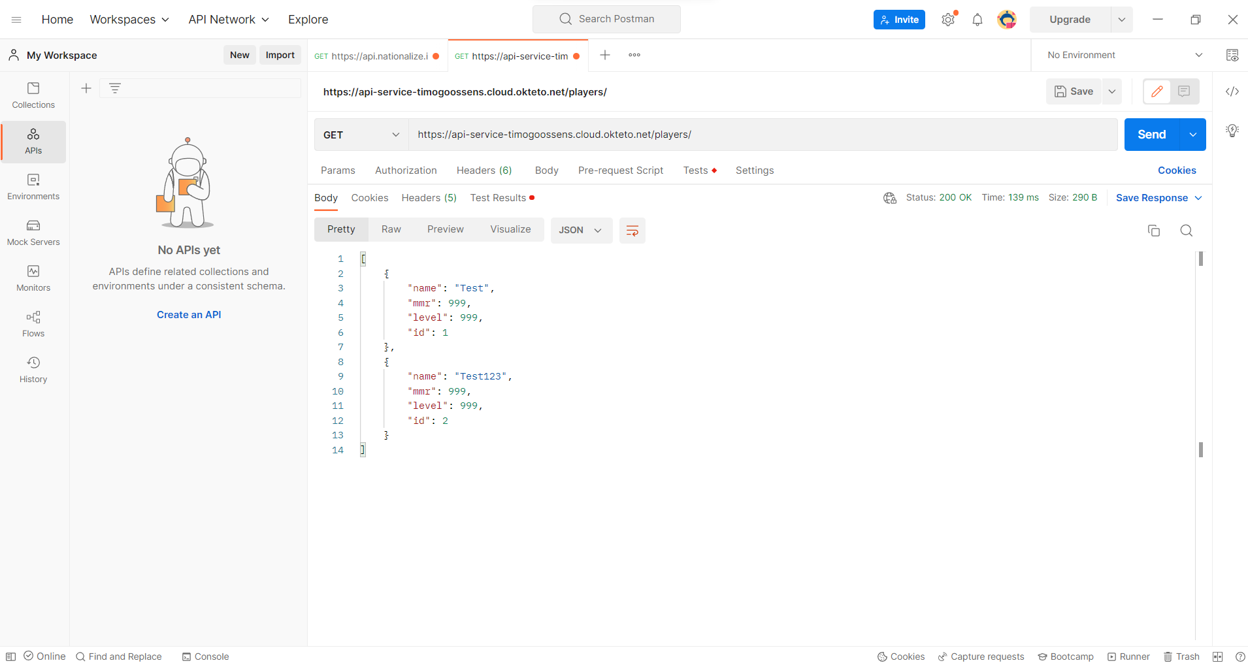
Task: Click the blue Send button
Action: (x=1152, y=135)
